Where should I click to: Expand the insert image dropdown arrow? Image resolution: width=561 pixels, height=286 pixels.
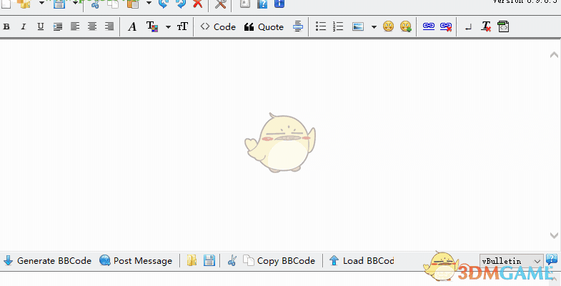[x=374, y=27]
